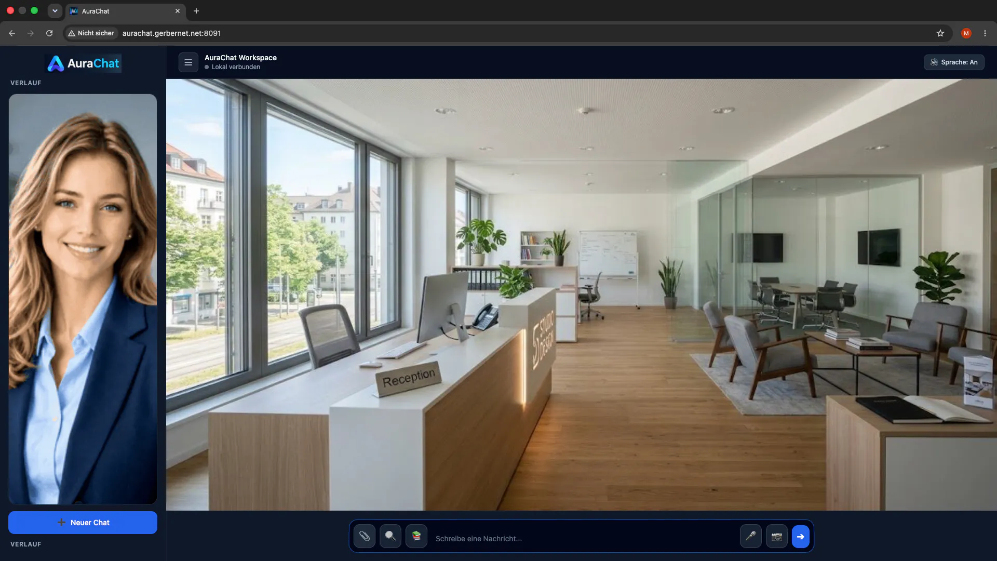Go back in browser history
The width and height of the screenshot is (997, 561).
12,33
